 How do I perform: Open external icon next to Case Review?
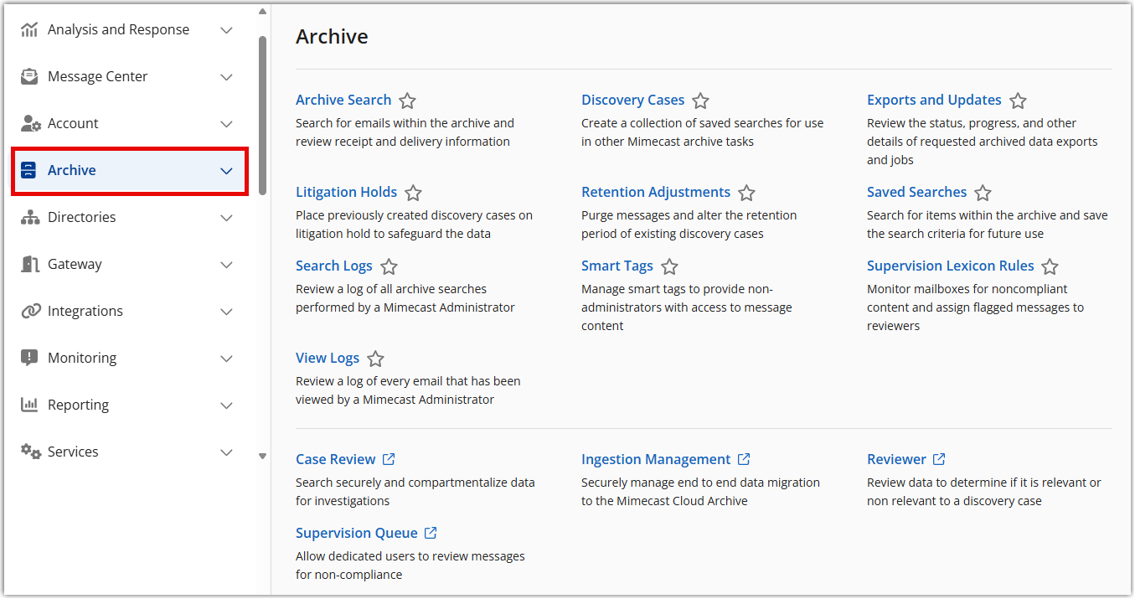point(389,459)
